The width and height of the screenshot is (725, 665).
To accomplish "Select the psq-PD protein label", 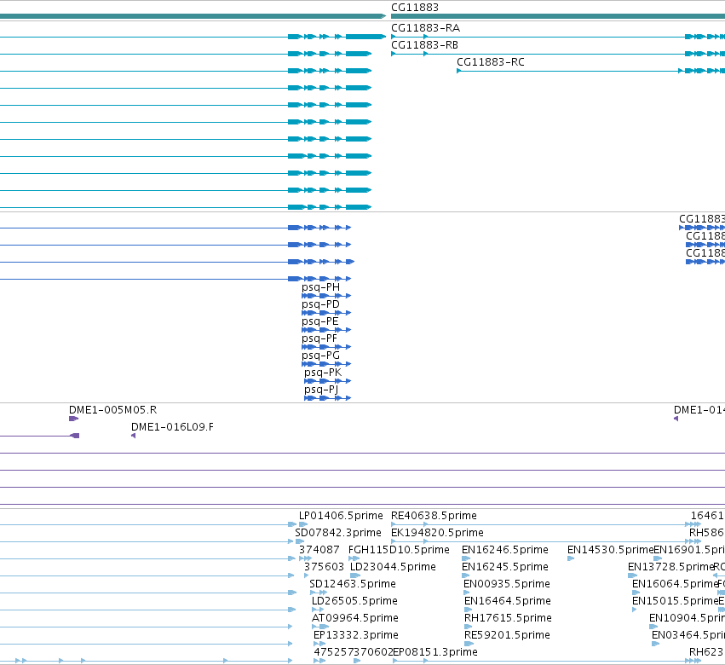I will pyautogui.click(x=320, y=304).
